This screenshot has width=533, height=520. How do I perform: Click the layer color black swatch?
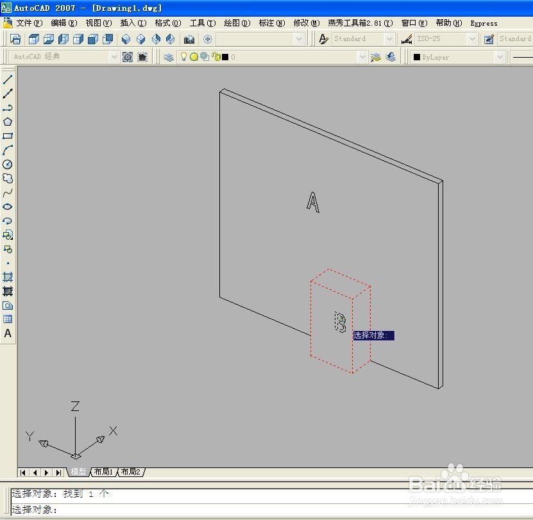click(225, 57)
